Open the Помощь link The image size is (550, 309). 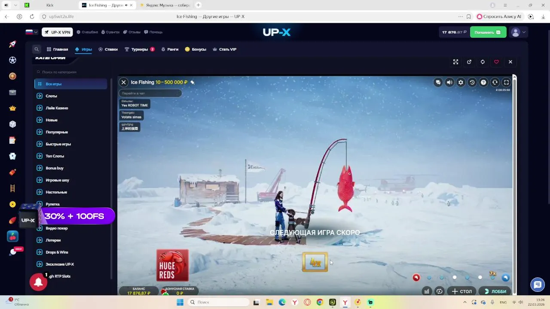coord(153,32)
